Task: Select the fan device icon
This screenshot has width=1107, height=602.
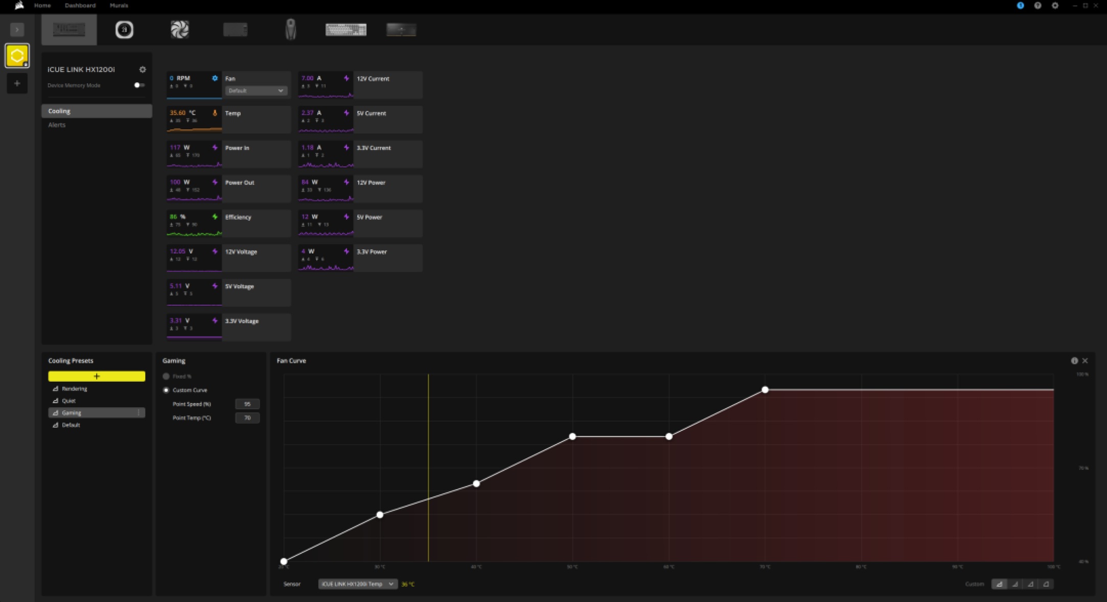Action: tap(179, 30)
